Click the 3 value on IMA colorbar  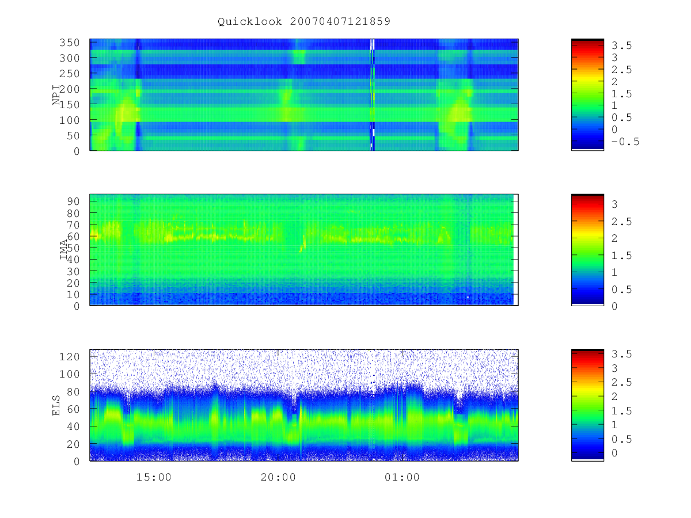point(615,204)
